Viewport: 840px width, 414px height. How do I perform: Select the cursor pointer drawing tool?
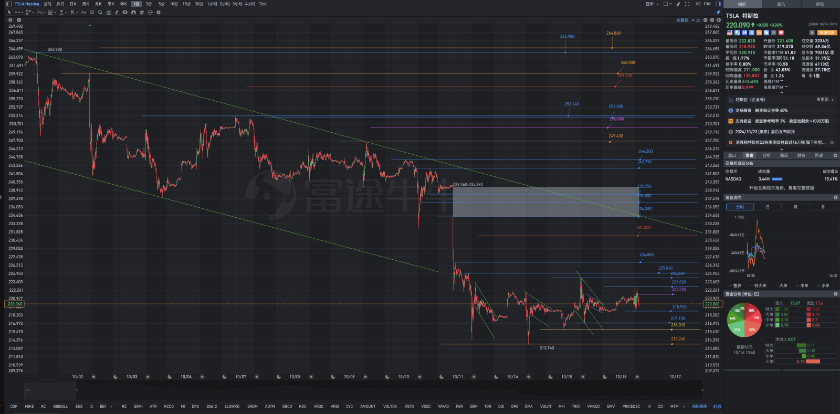click(x=9, y=12)
